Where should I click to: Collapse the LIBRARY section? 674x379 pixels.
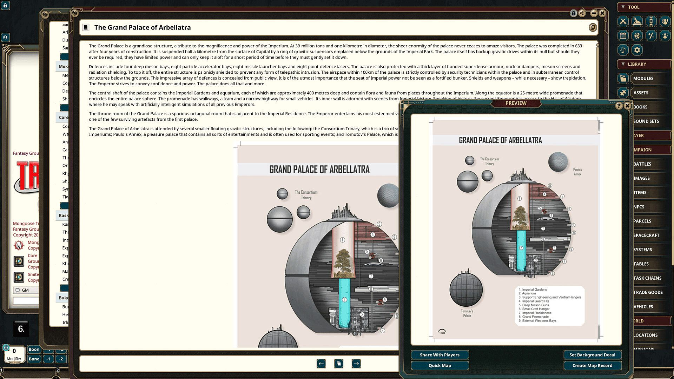coord(623,64)
